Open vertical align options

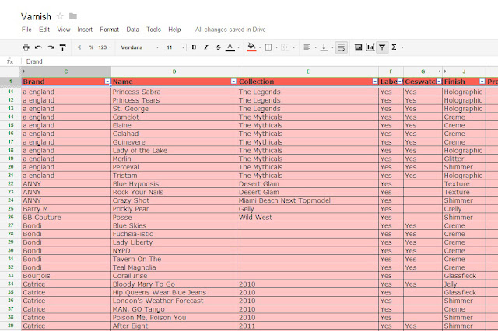pyautogui.click(x=324, y=47)
